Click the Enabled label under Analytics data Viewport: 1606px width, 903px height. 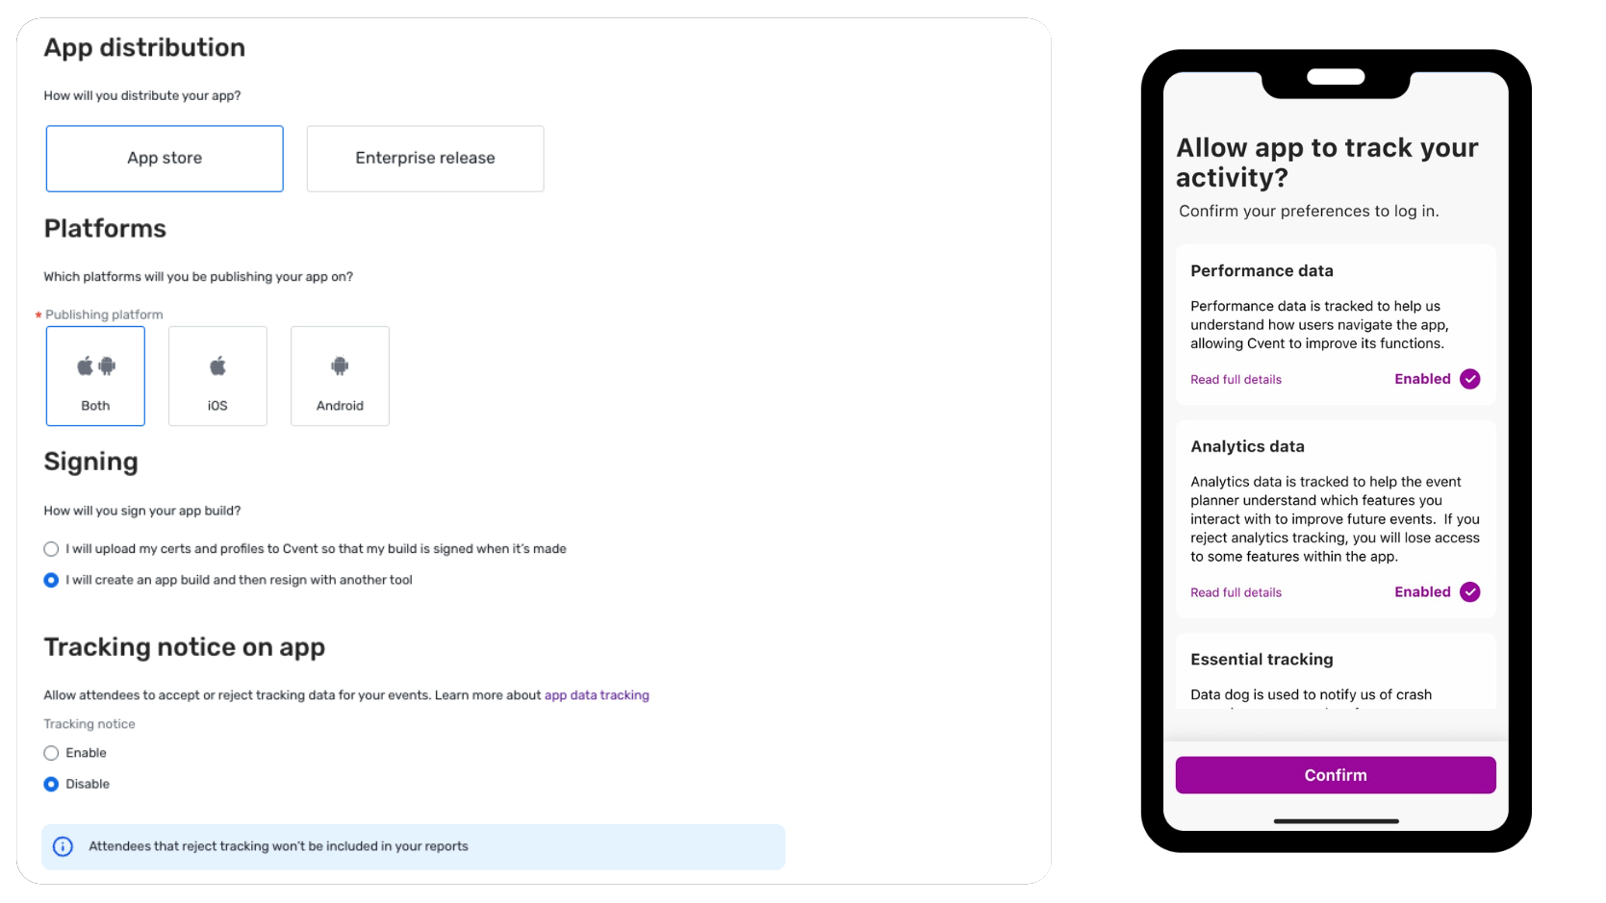1422,592
